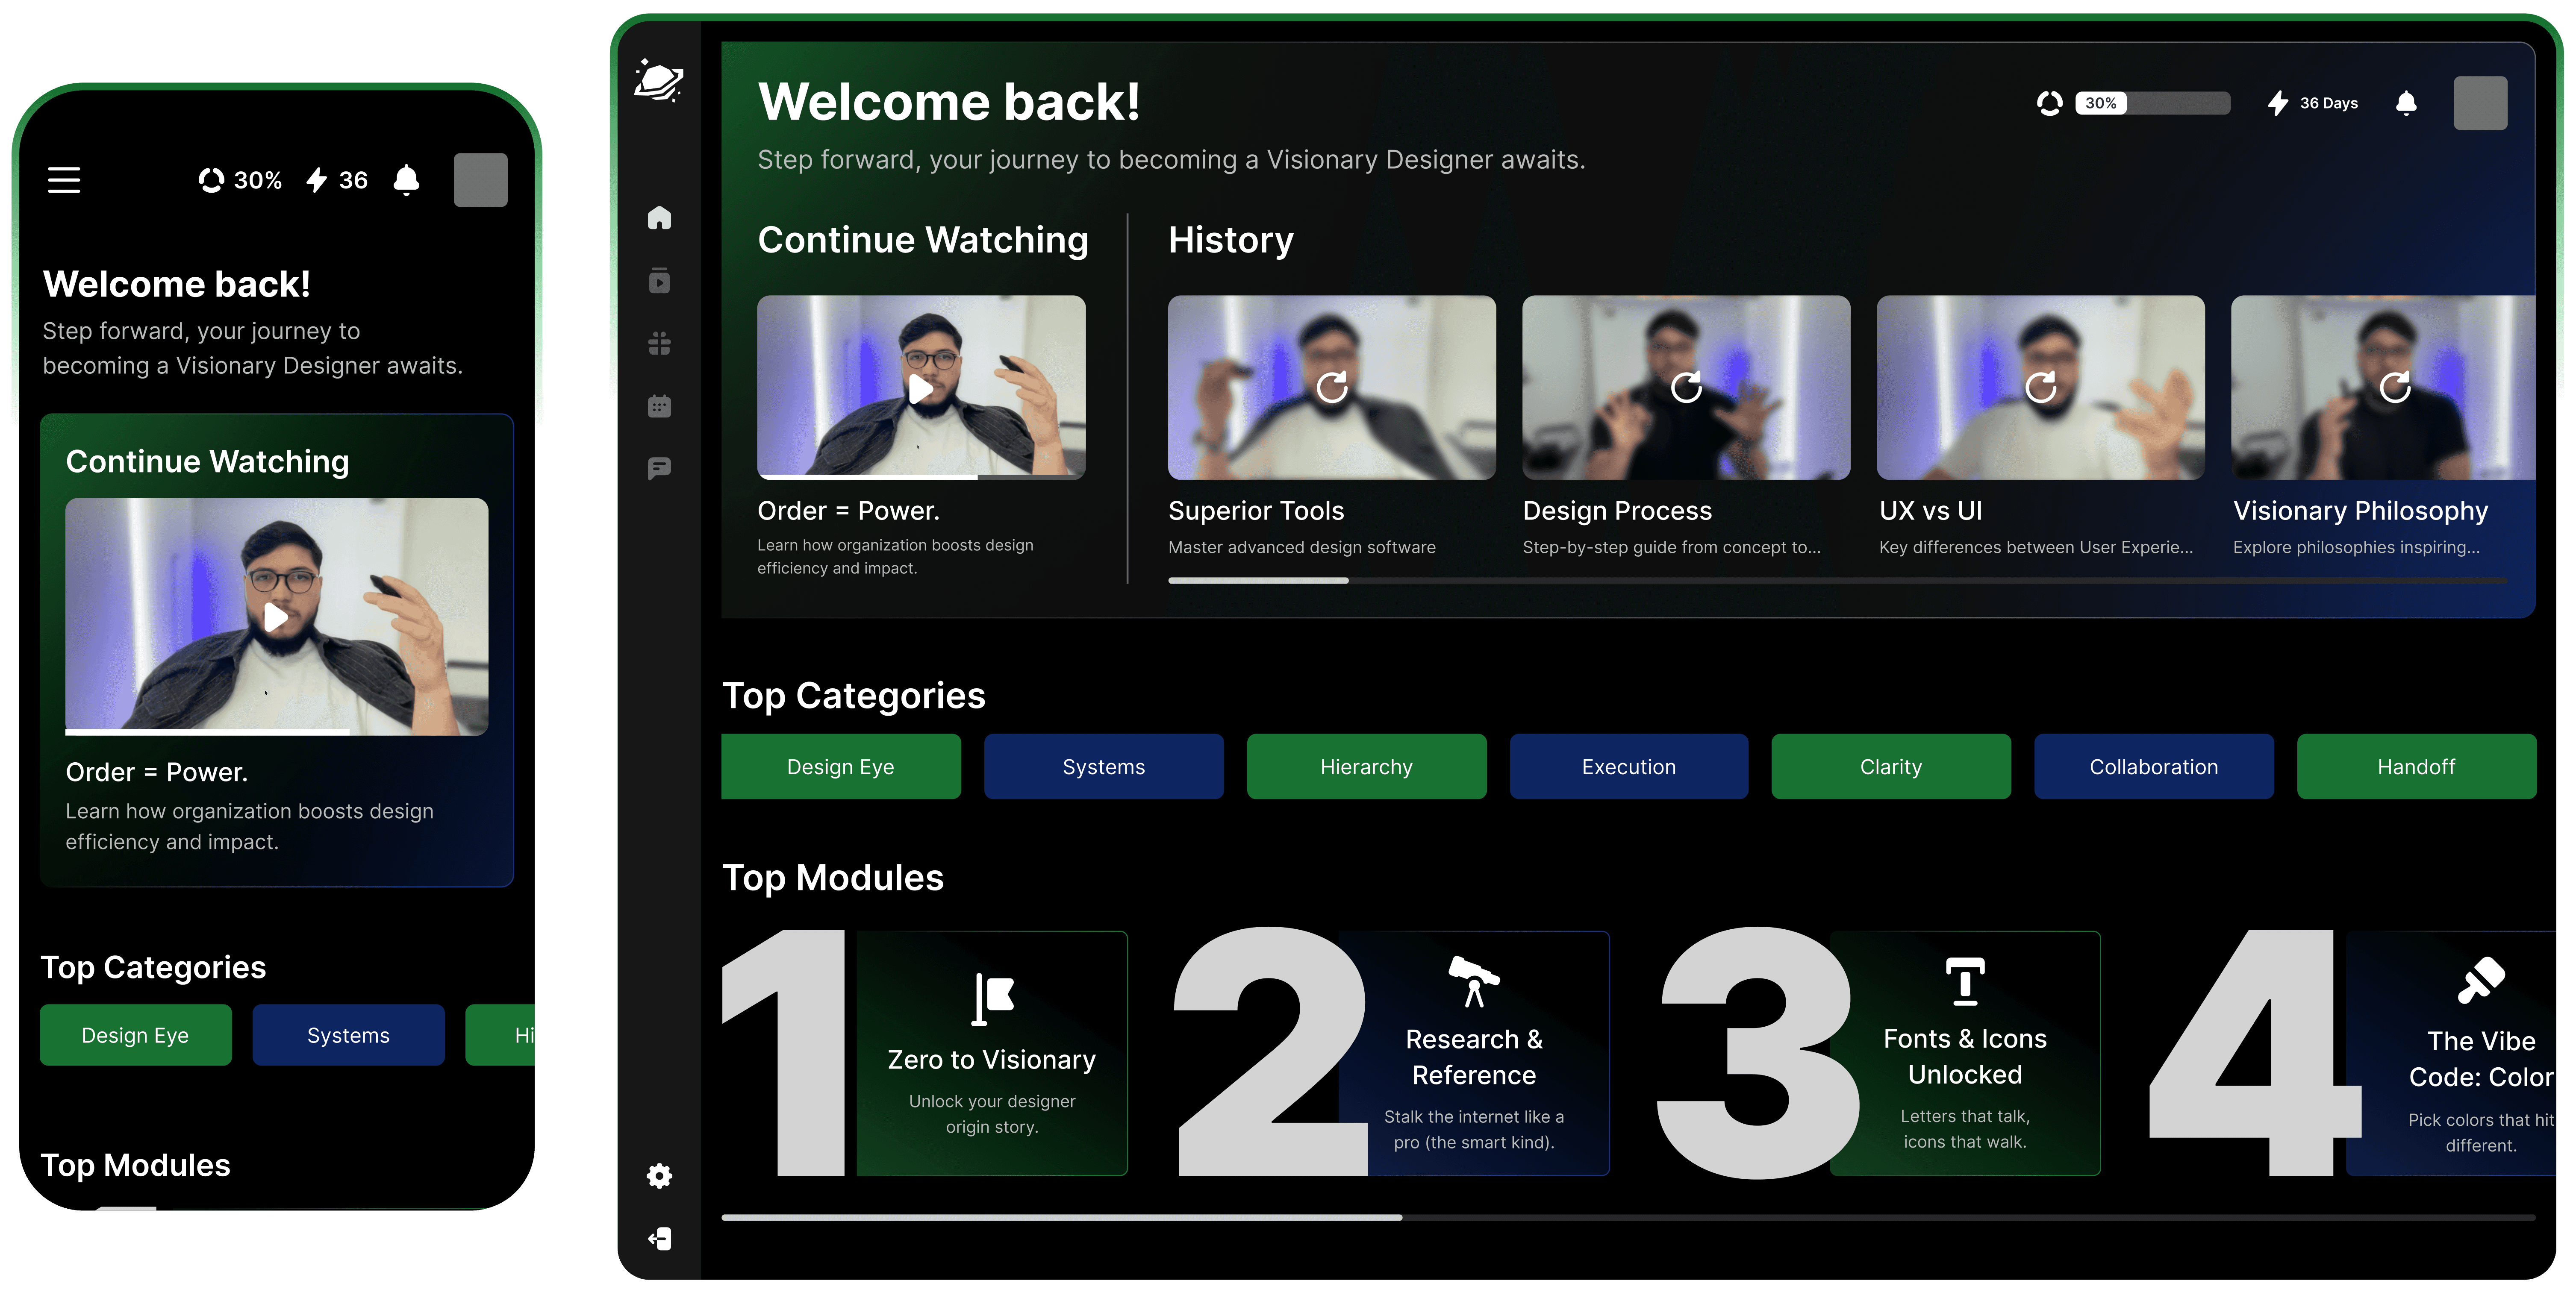This screenshot has width=2576, height=1301.
Task: Select the Collaboration category
Action: (2154, 767)
